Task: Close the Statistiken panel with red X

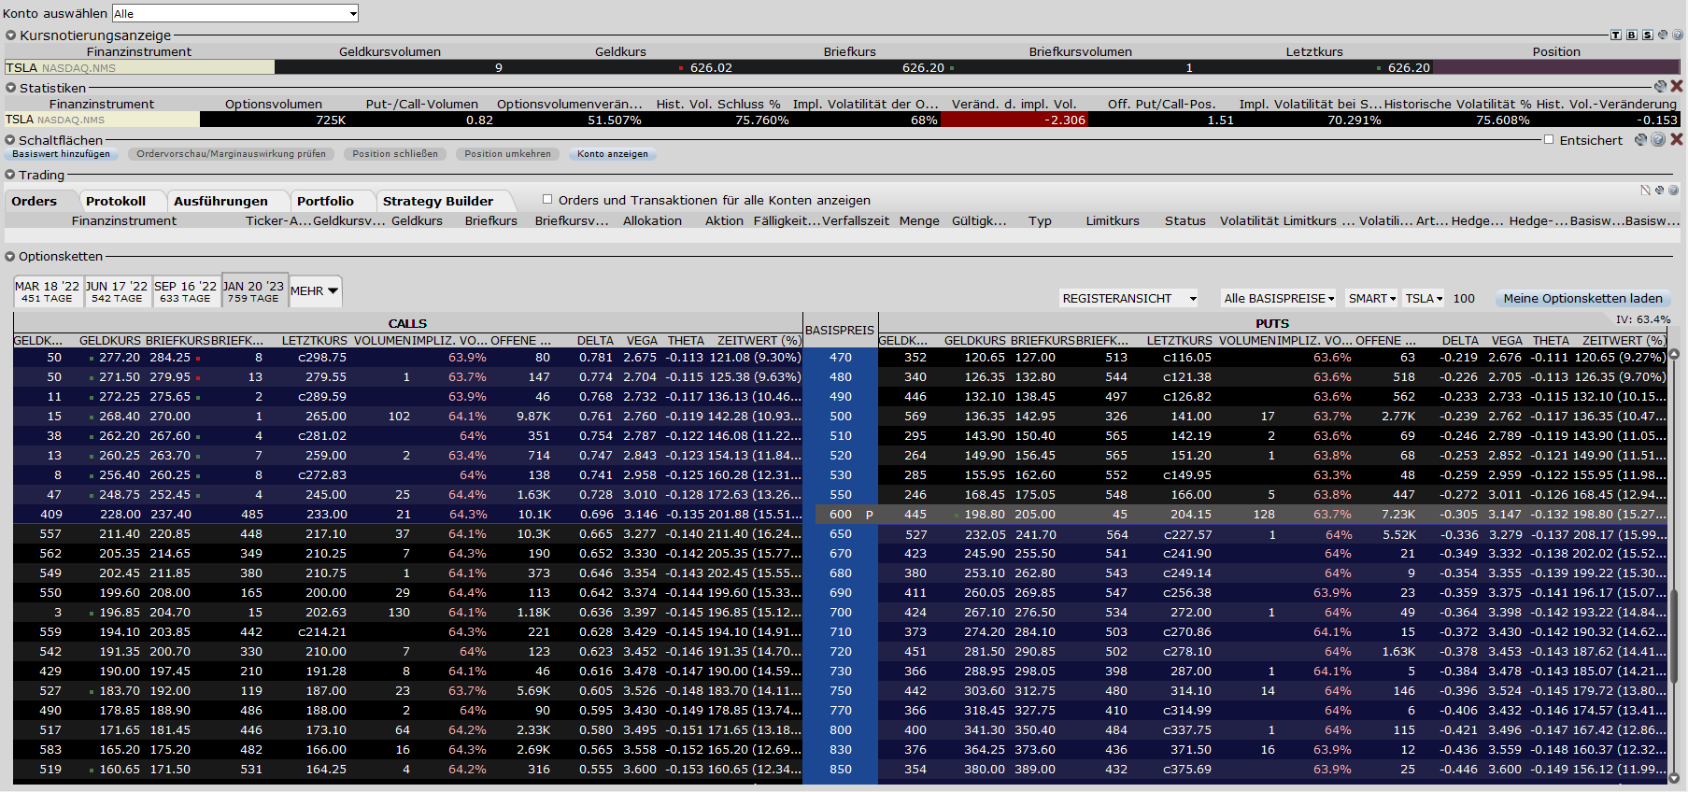Action: click(1677, 86)
